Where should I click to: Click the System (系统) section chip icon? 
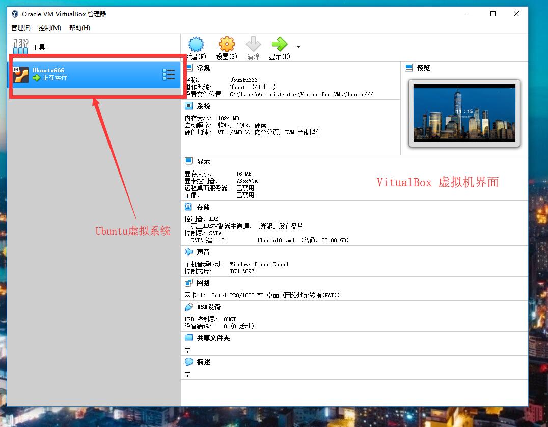pos(189,106)
